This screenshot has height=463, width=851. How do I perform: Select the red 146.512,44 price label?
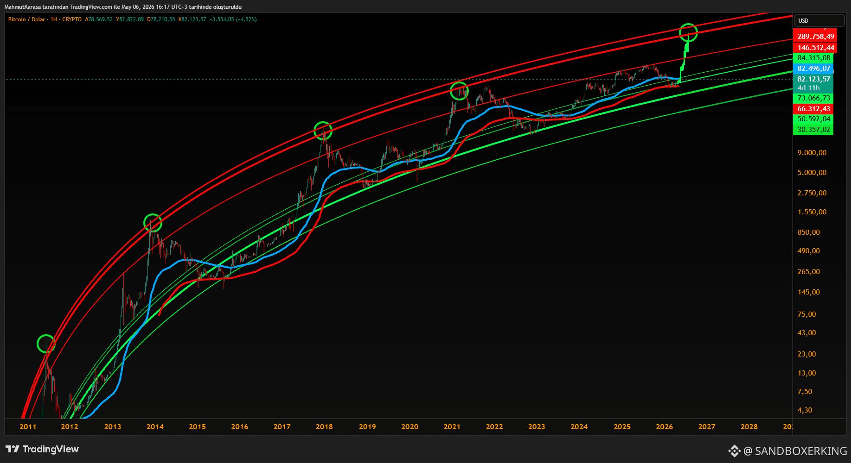816,48
